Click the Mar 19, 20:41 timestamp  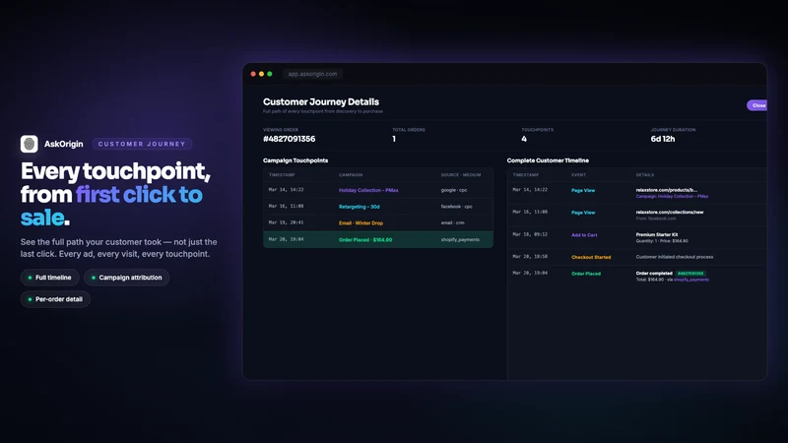coord(286,222)
